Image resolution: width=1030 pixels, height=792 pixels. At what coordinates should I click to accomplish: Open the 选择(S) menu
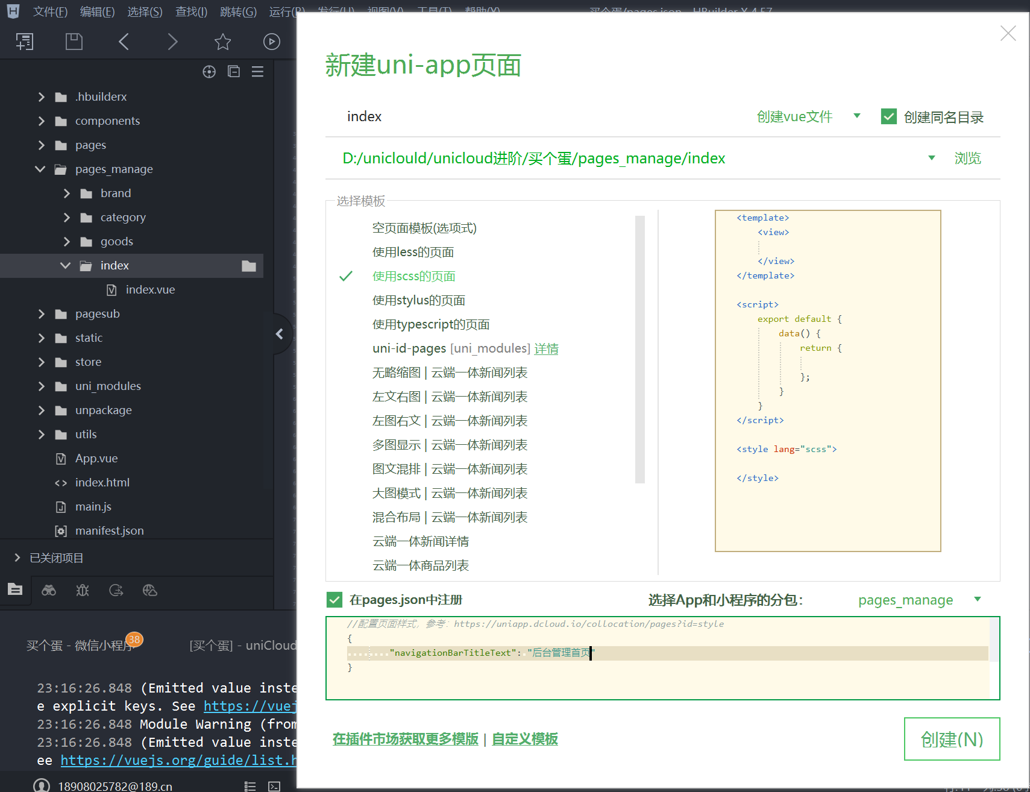(x=145, y=11)
